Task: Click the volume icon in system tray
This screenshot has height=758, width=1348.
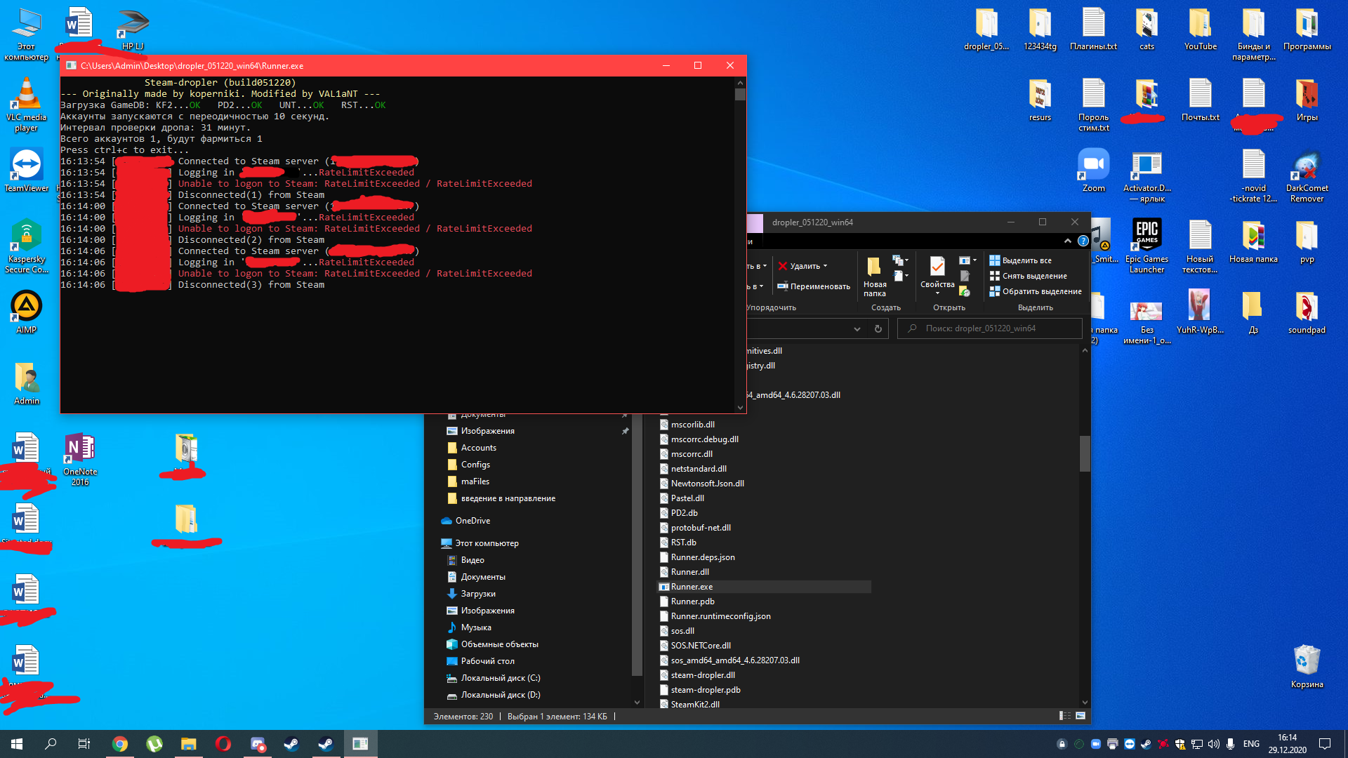Action: point(1213,744)
